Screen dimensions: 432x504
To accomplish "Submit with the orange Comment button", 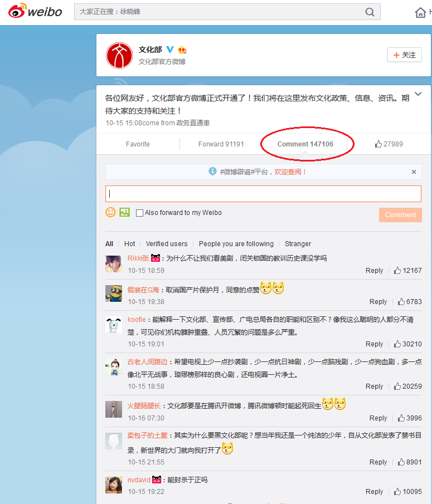I will 400,215.
